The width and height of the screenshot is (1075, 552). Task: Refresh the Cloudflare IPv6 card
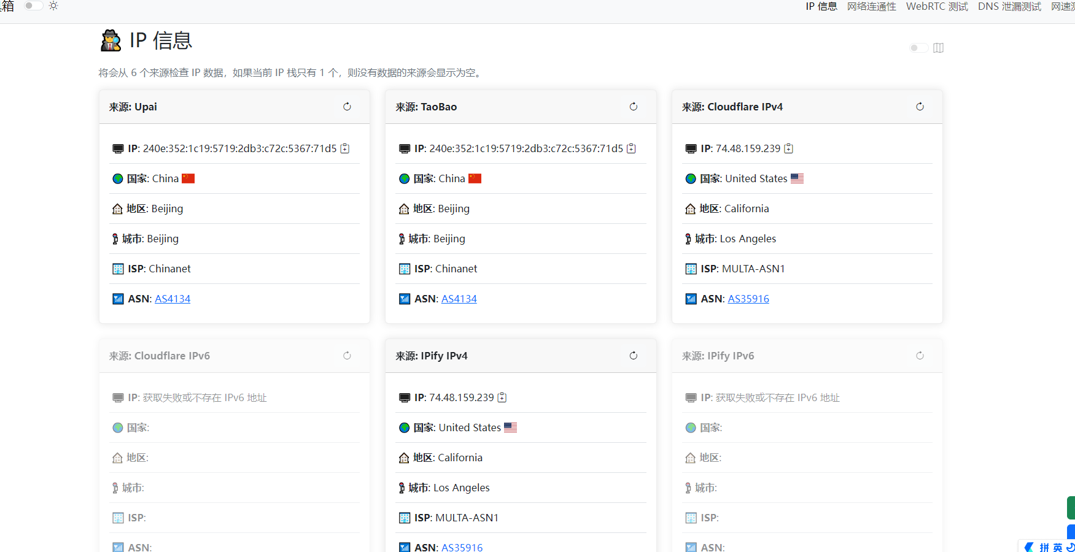point(347,356)
